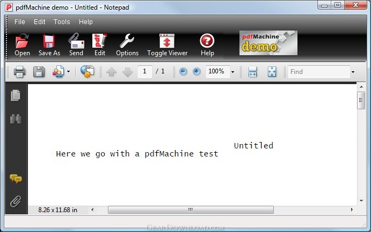Image resolution: width=371 pixels, height=232 pixels.
Task: Send the PDF via the Send icon
Action: tap(76, 45)
